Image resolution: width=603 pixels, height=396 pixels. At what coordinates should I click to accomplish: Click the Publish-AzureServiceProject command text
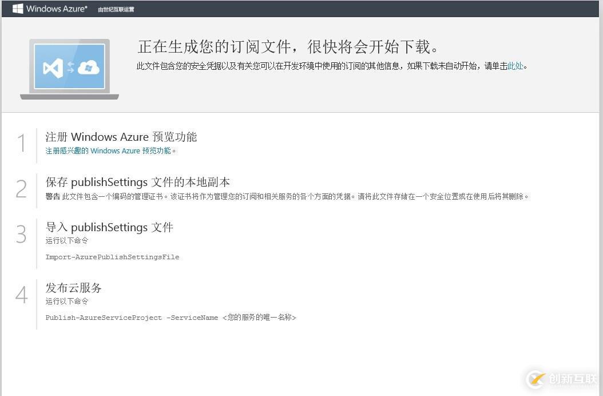(170, 318)
